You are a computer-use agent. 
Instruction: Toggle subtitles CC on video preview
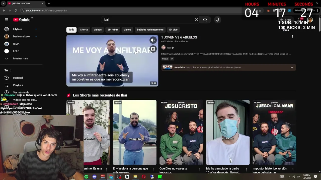(153, 49)
